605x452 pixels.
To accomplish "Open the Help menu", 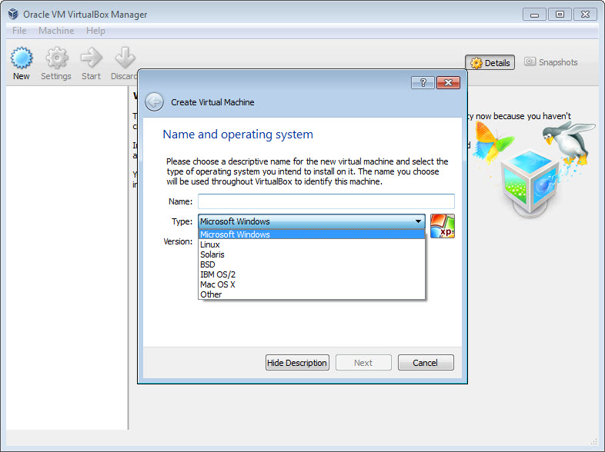I will (95, 31).
